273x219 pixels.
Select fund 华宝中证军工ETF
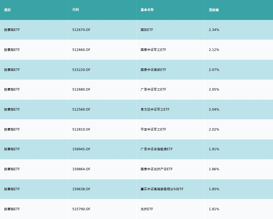click(x=153, y=129)
